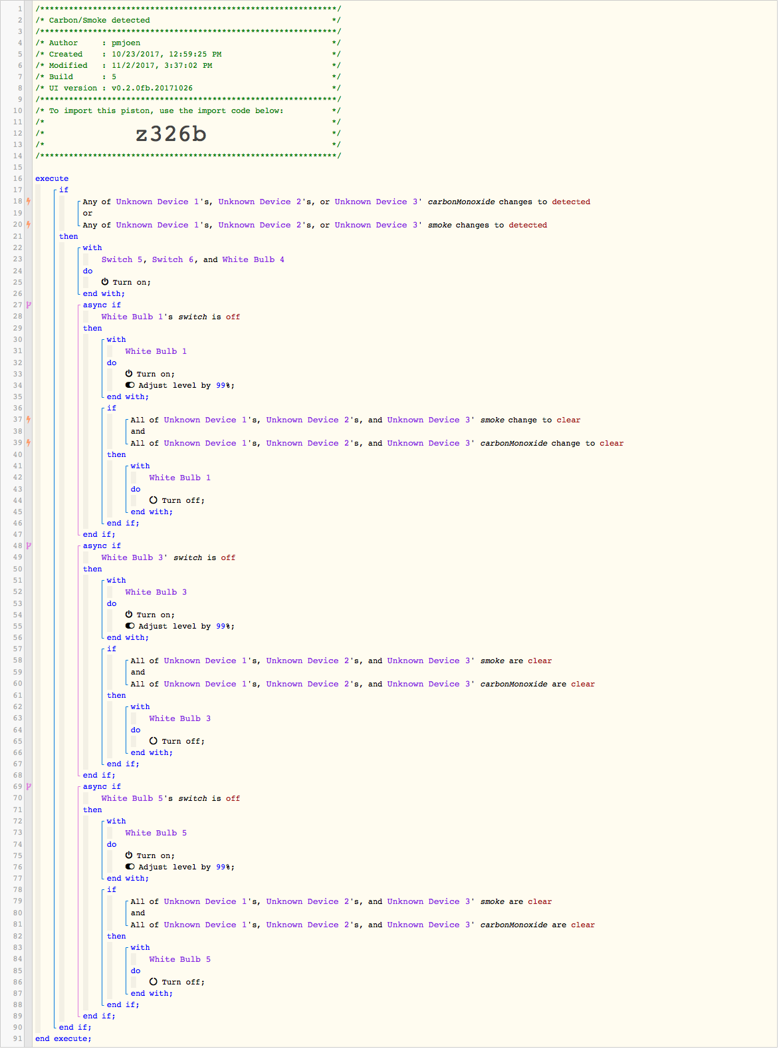783x1053 pixels.
Task: Select the import code z326b
Action: [171, 134]
